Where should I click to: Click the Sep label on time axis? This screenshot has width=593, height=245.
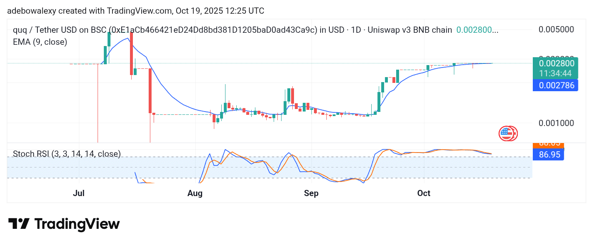311,193
